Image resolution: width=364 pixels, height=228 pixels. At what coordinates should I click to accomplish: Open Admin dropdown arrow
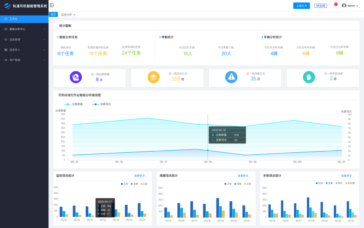(357, 6)
